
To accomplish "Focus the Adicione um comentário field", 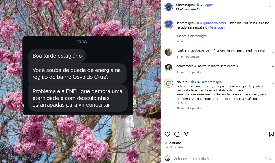I will tap(218, 159).
